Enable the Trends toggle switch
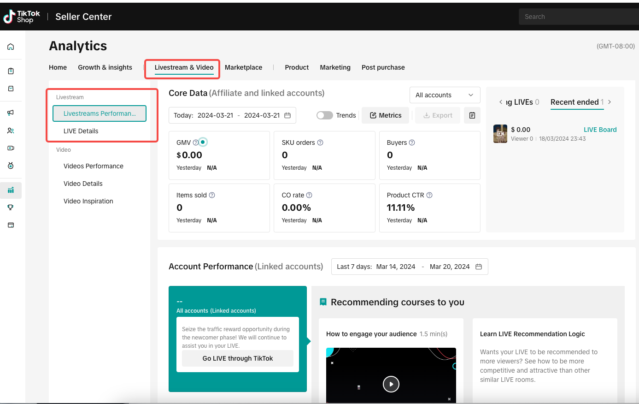 click(x=324, y=115)
